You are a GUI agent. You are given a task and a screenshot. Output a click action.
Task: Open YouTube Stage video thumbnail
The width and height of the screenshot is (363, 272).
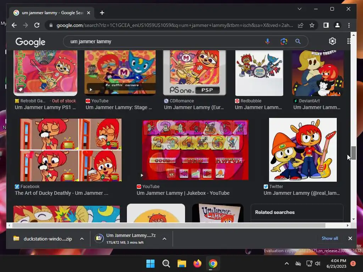[120, 73]
